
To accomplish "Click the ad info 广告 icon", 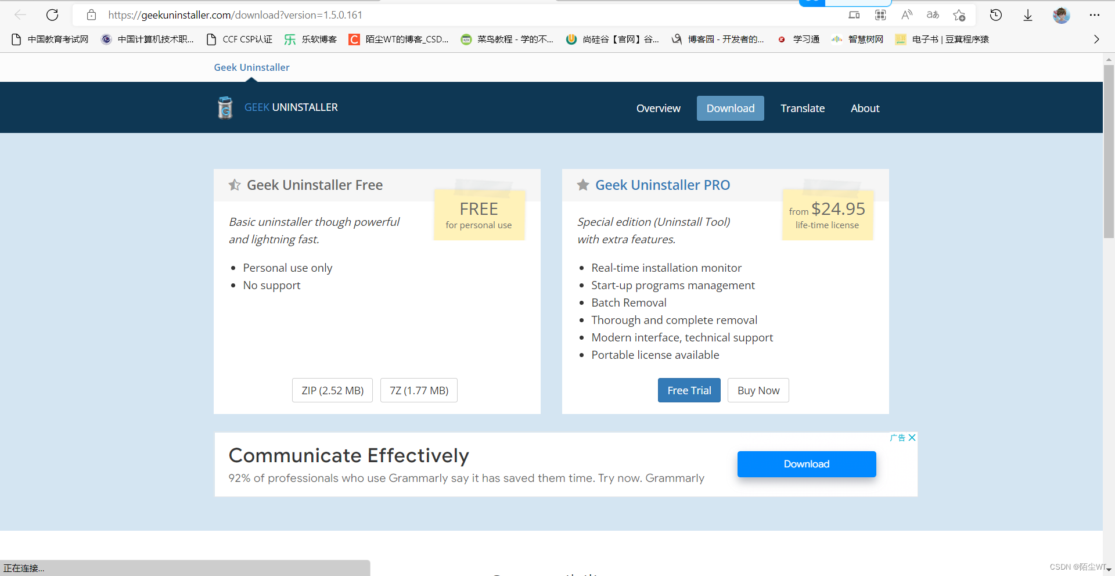I will tap(898, 438).
